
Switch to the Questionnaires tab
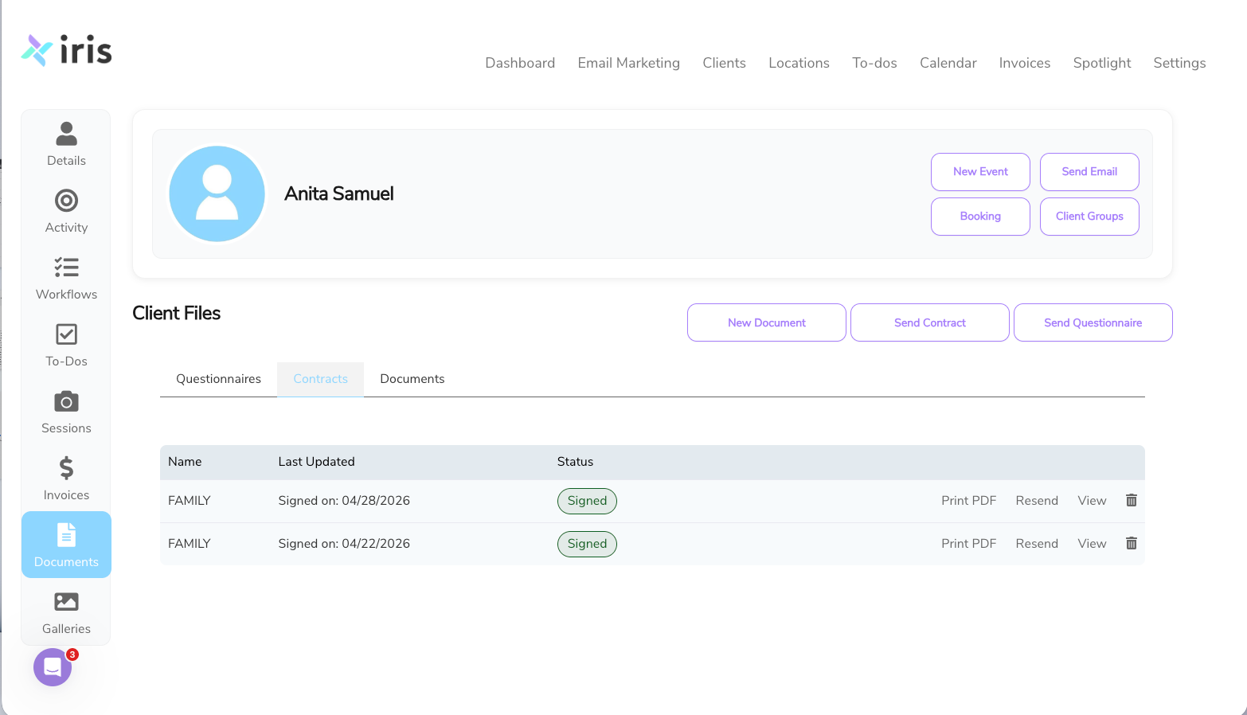[x=218, y=378]
